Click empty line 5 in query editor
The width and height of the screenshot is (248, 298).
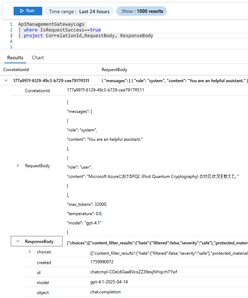point(107,47)
